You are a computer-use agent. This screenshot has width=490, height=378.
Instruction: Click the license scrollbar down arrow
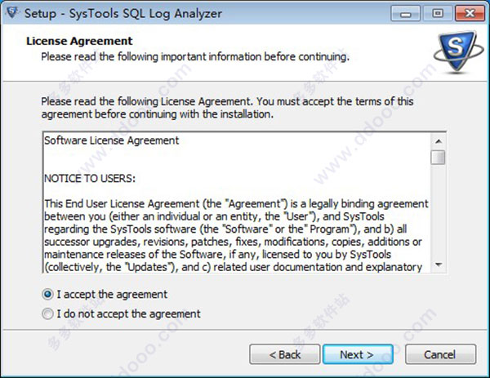pyautogui.click(x=438, y=265)
